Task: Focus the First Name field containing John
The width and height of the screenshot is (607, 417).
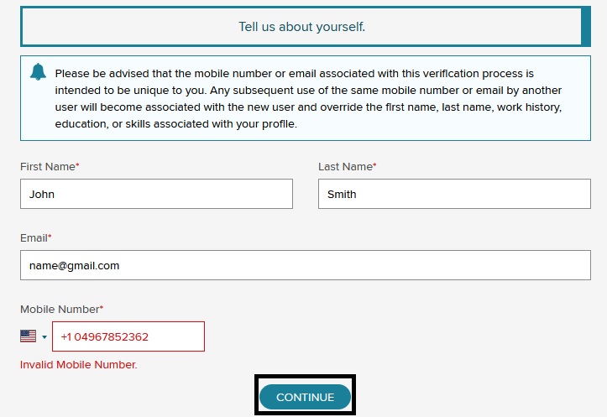Action: (x=156, y=194)
